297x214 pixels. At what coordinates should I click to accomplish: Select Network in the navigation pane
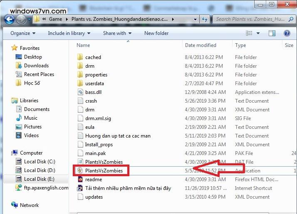click(29, 205)
